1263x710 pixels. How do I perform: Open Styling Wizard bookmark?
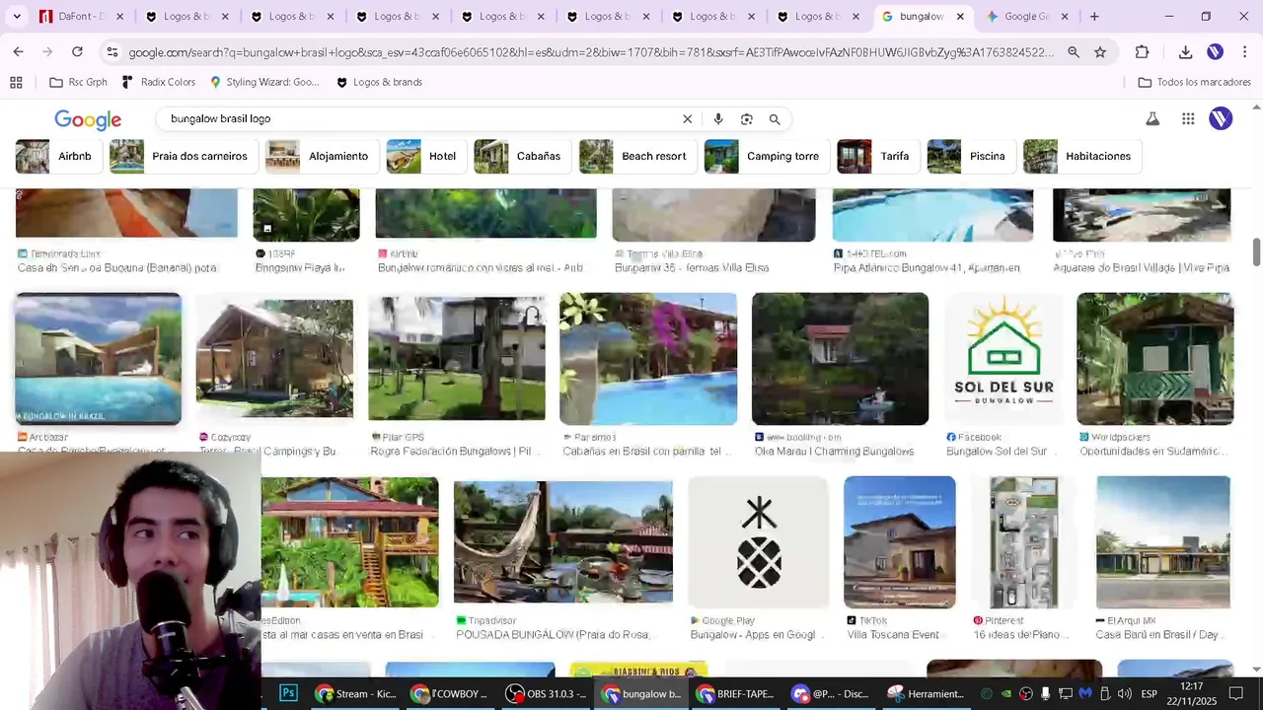click(264, 83)
